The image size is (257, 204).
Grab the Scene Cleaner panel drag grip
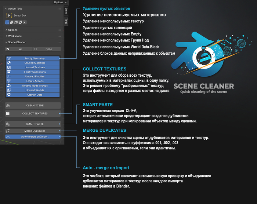coord(59,42)
